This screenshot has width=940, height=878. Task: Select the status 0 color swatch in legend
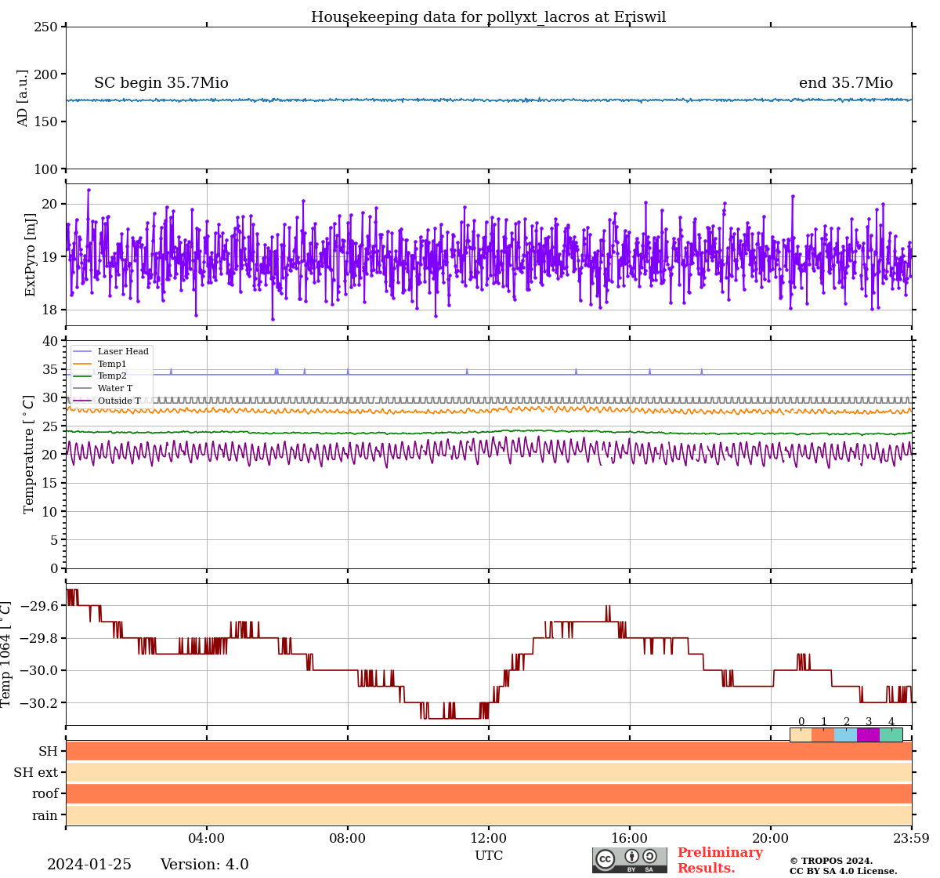[x=801, y=735]
